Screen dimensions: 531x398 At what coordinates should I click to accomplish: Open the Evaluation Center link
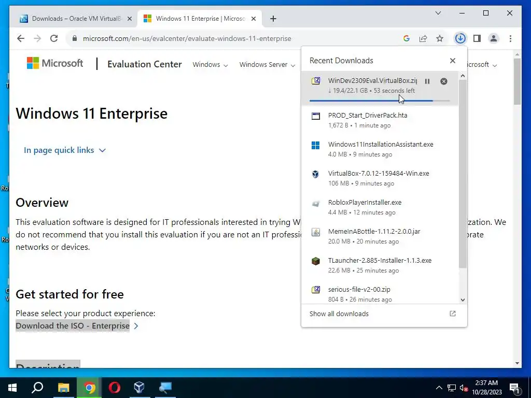pyautogui.click(x=145, y=64)
